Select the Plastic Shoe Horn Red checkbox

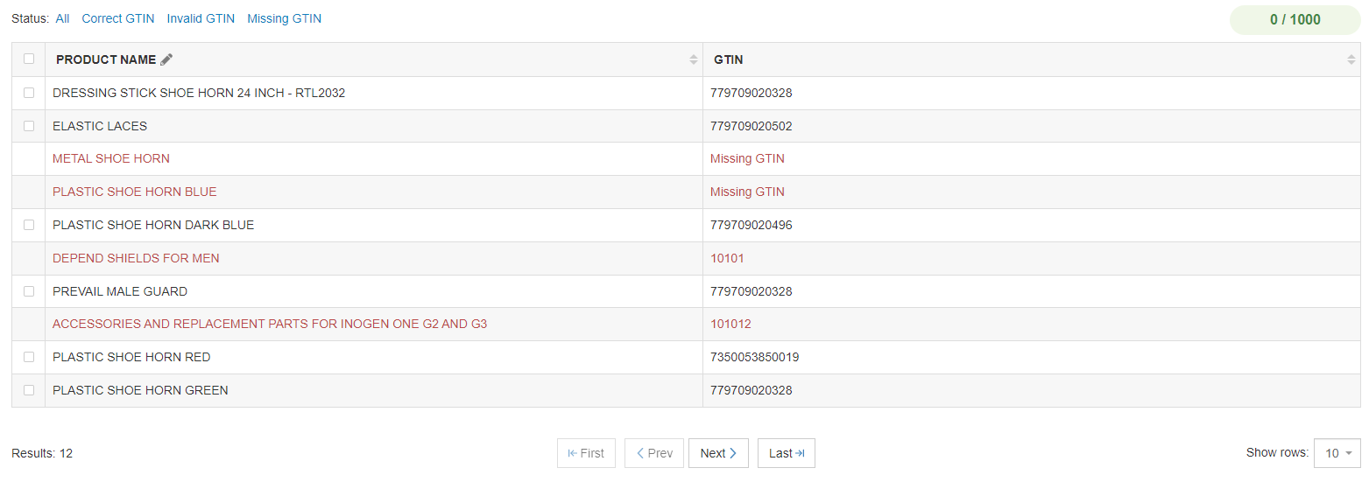coord(29,357)
